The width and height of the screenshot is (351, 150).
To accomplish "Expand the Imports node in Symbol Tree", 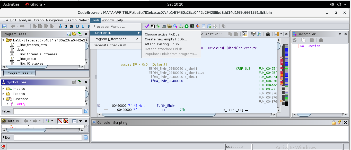I will (x=4, y=89).
